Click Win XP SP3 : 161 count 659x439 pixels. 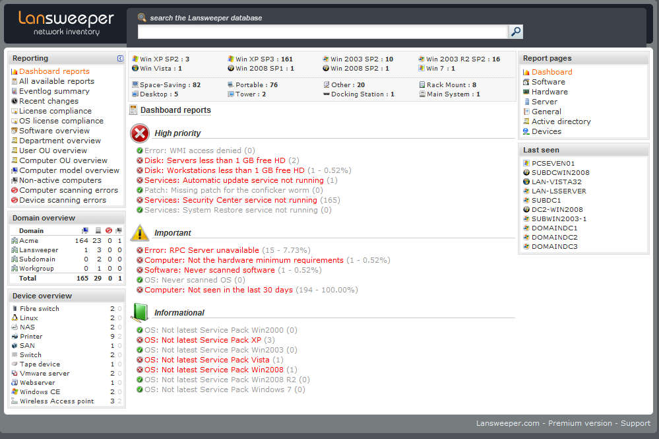[x=264, y=59]
